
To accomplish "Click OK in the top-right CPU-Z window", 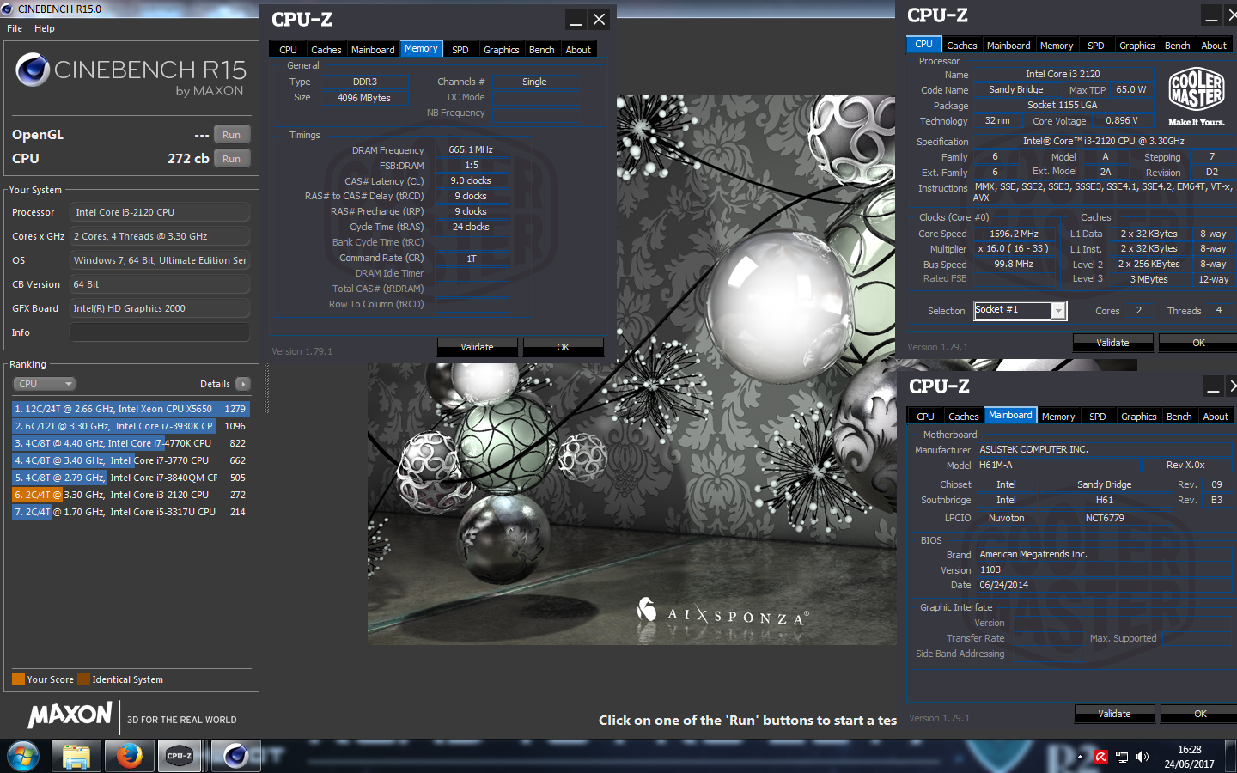I will tap(1198, 343).
